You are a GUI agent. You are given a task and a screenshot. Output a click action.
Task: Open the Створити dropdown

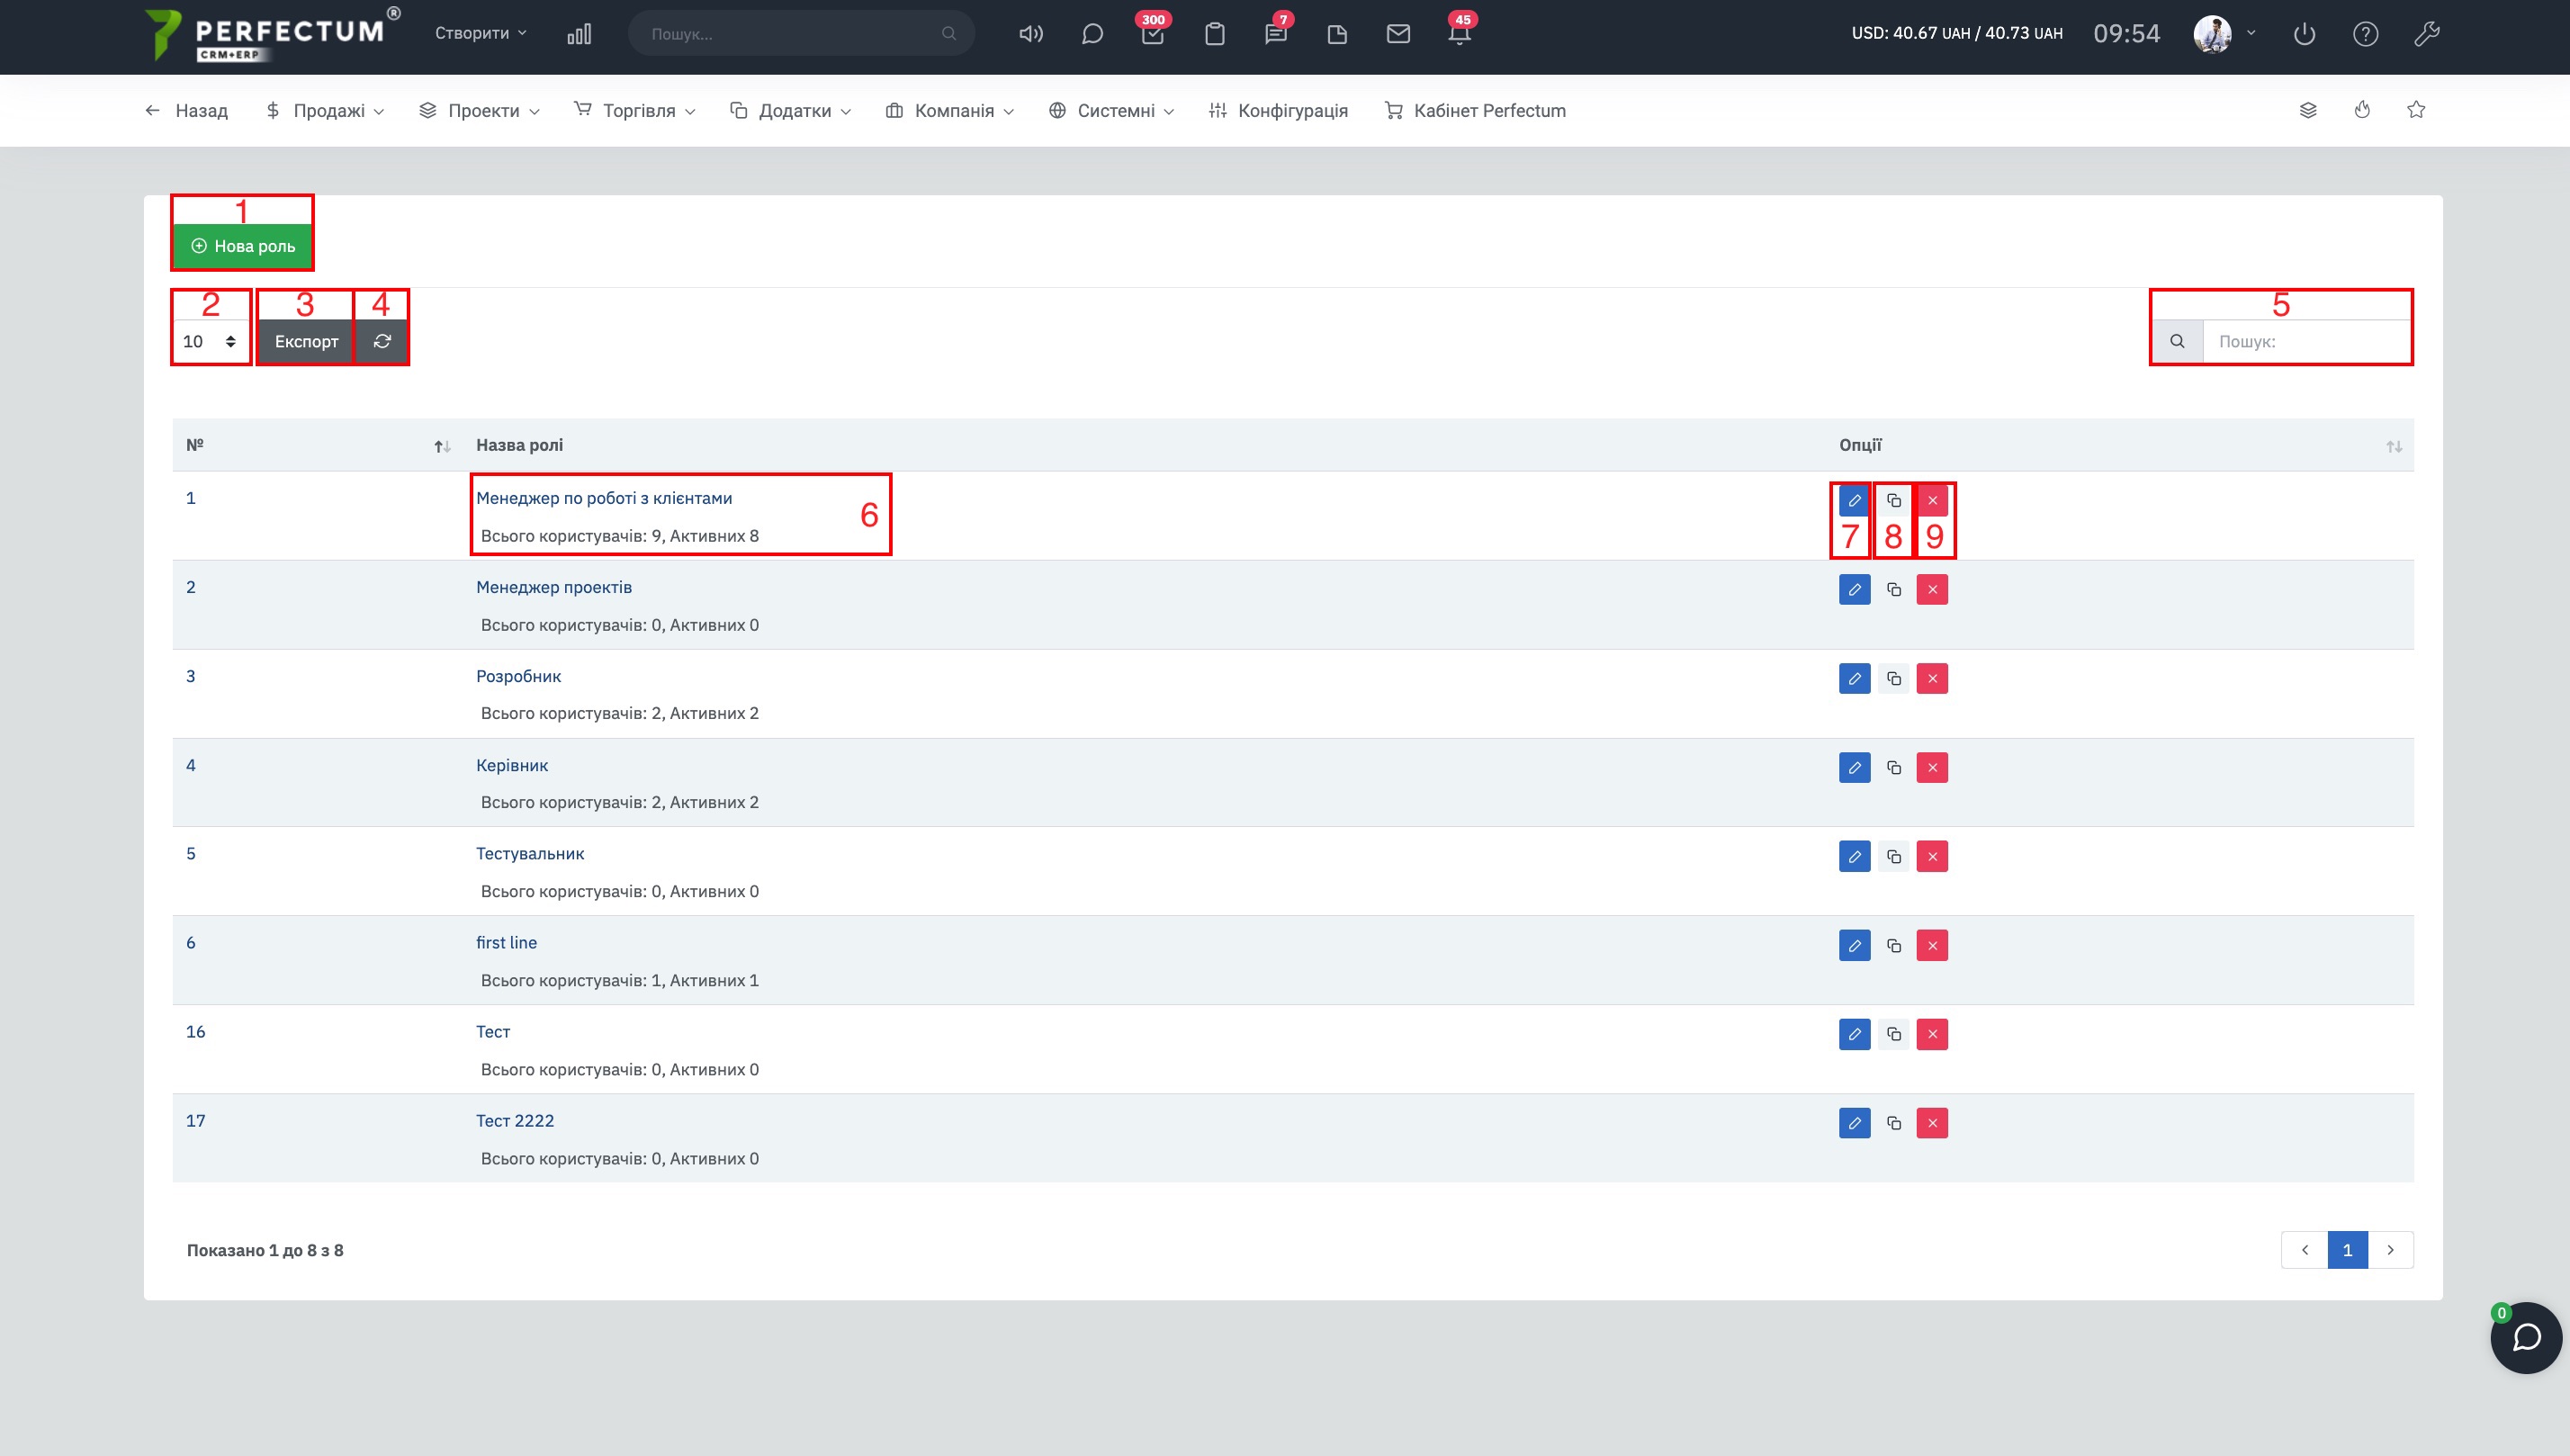click(480, 33)
